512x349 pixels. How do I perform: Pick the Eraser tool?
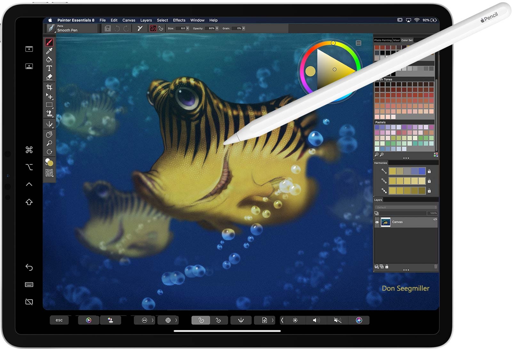point(49,77)
